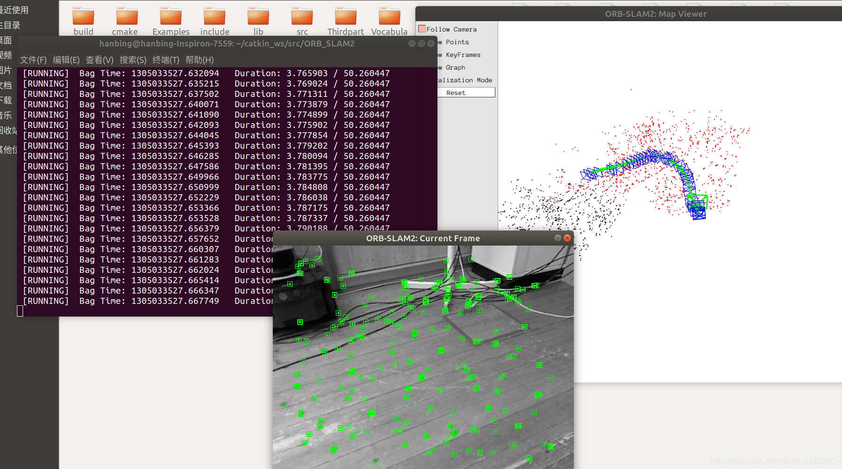Click terminal Duration value 3.787337
Screen dimensions: 842x469
[x=307, y=218]
